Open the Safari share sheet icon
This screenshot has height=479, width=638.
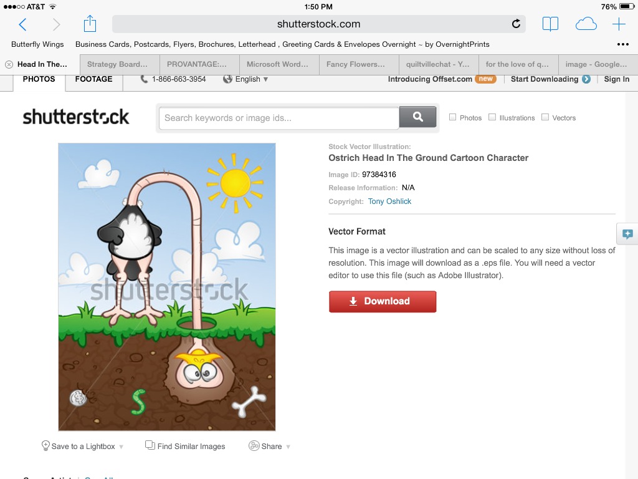90,24
